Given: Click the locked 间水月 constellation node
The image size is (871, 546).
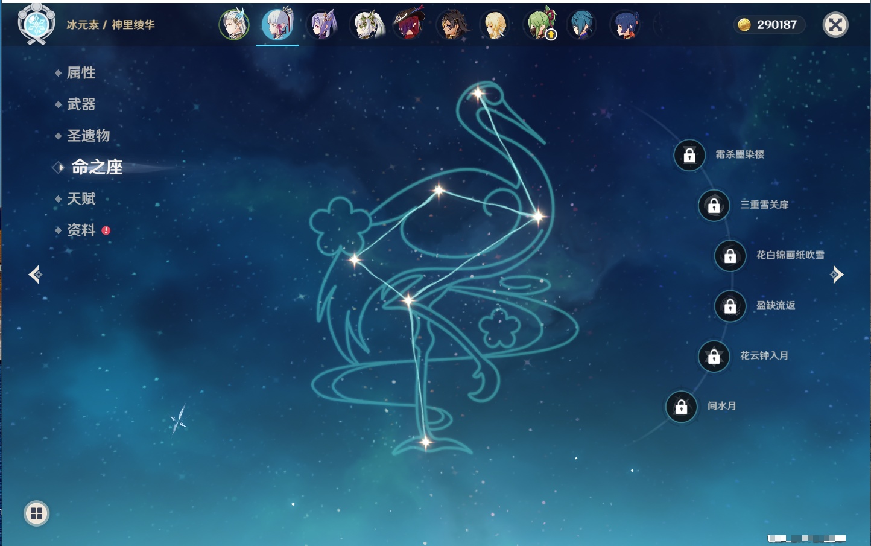Looking at the screenshot, I should coord(682,407).
